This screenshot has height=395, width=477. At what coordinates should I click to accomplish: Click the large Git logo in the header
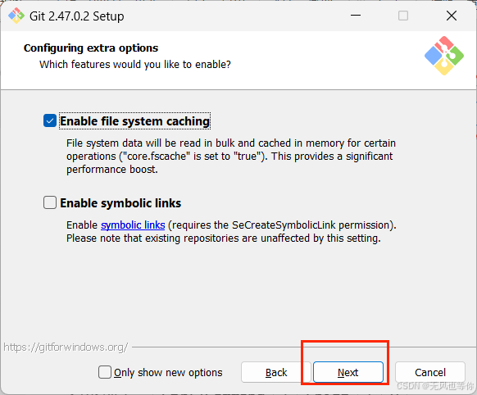[x=444, y=56]
